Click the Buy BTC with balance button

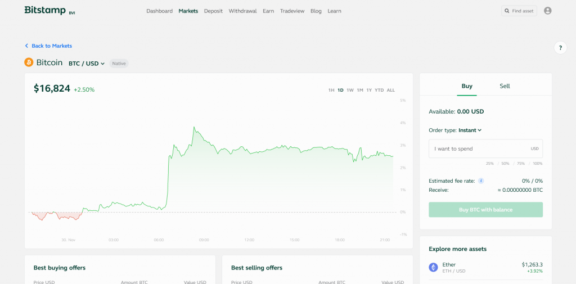pos(485,210)
